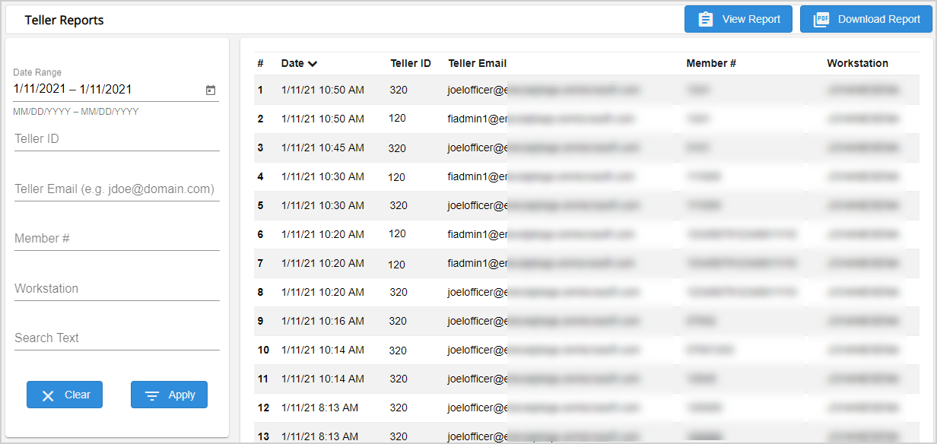Select row 9 dated 1/11/21 10:16 AM

(322, 322)
